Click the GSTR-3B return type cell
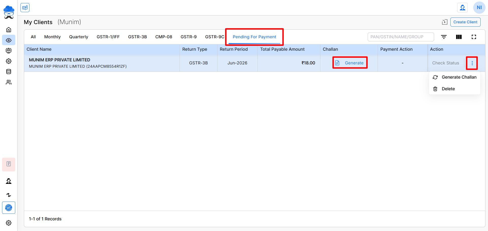This screenshot has height=231, width=488. click(x=198, y=63)
